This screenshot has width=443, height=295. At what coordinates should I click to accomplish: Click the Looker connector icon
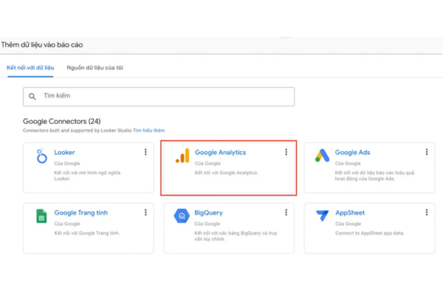(x=41, y=156)
